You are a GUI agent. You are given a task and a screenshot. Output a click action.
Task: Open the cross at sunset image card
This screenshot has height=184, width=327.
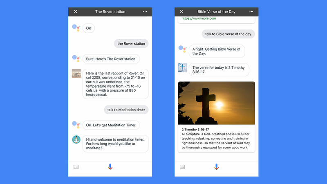point(217,103)
